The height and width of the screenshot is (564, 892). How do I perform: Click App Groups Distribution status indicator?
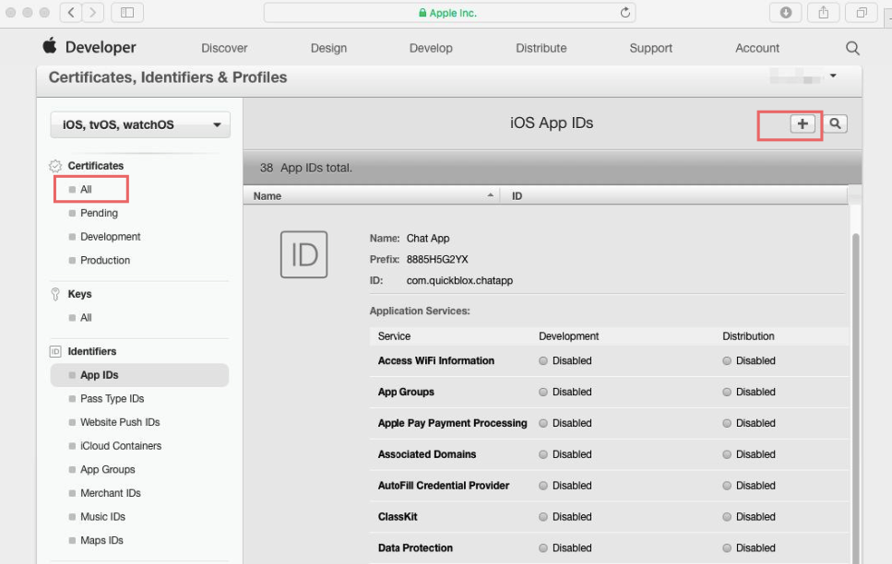coord(727,393)
